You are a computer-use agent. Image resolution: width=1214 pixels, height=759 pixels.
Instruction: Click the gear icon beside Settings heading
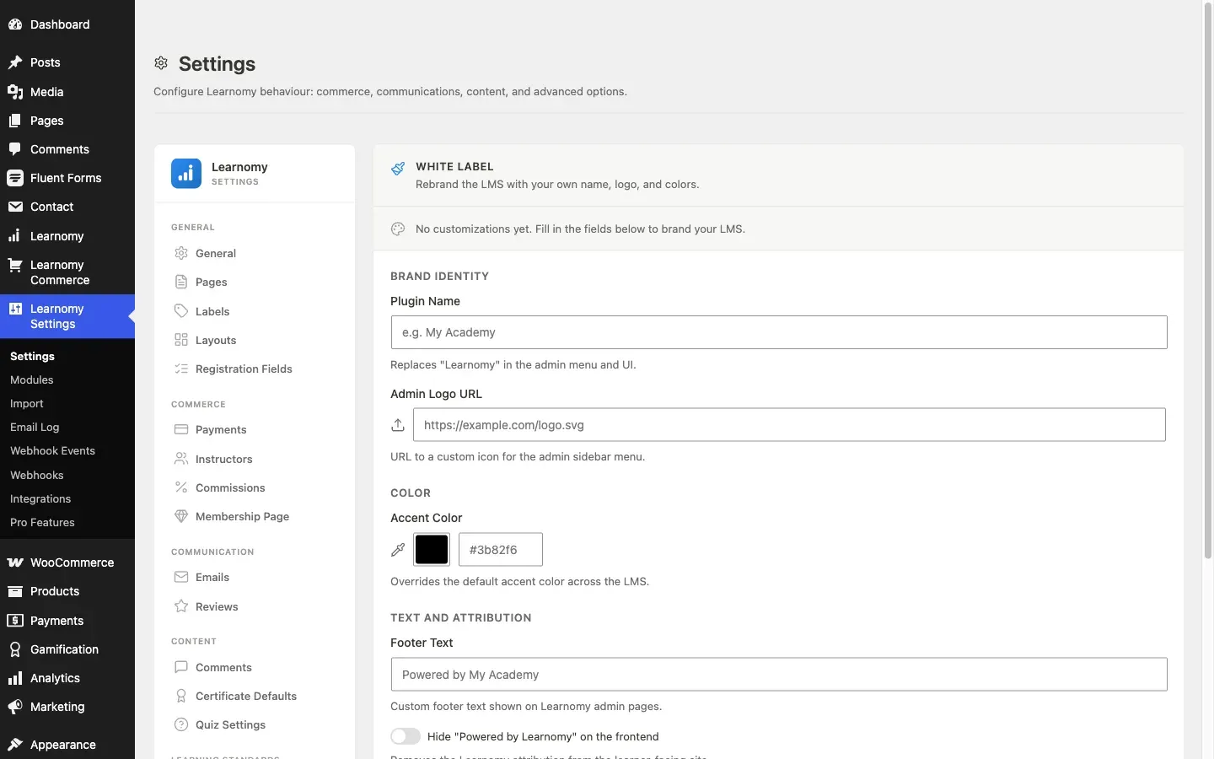pyautogui.click(x=161, y=63)
